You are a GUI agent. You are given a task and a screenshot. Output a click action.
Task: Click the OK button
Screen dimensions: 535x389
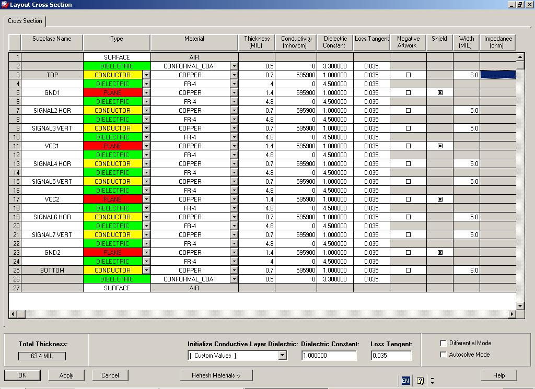[x=22, y=375]
